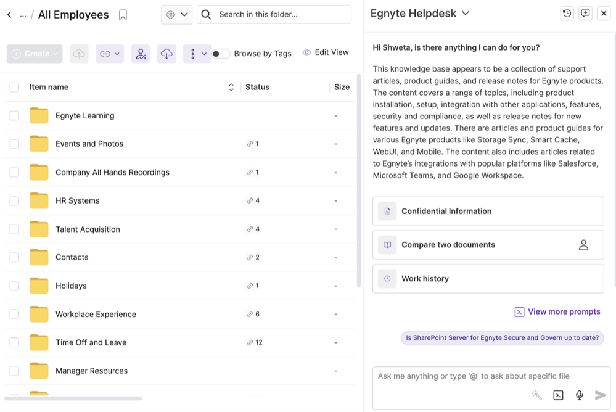Viewport: 616px width, 412px height.
Task: Open Edit View for the folder list
Action: [326, 52]
